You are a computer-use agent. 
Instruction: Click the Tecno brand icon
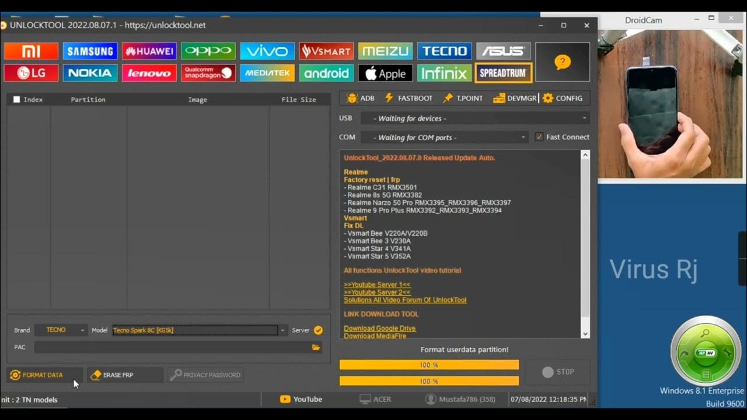coord(444,51)
